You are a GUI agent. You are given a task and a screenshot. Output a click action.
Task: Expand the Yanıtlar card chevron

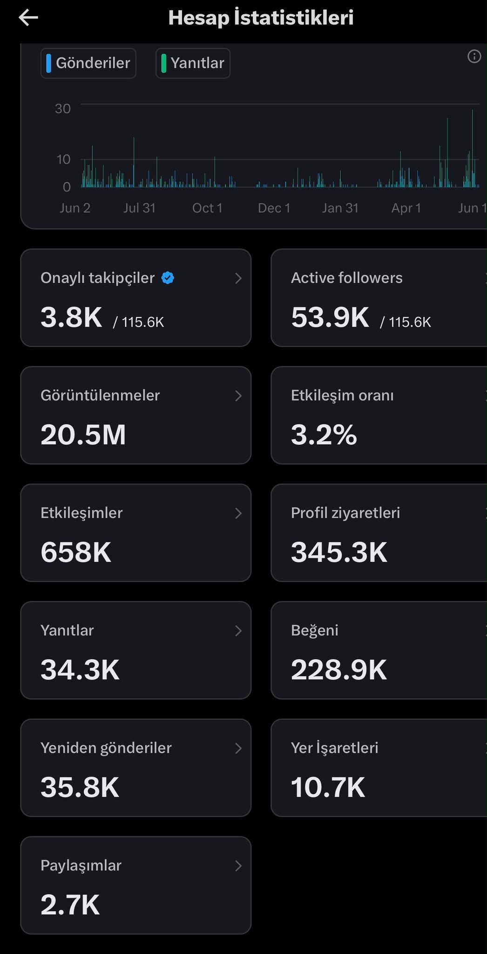coord(238,630)
